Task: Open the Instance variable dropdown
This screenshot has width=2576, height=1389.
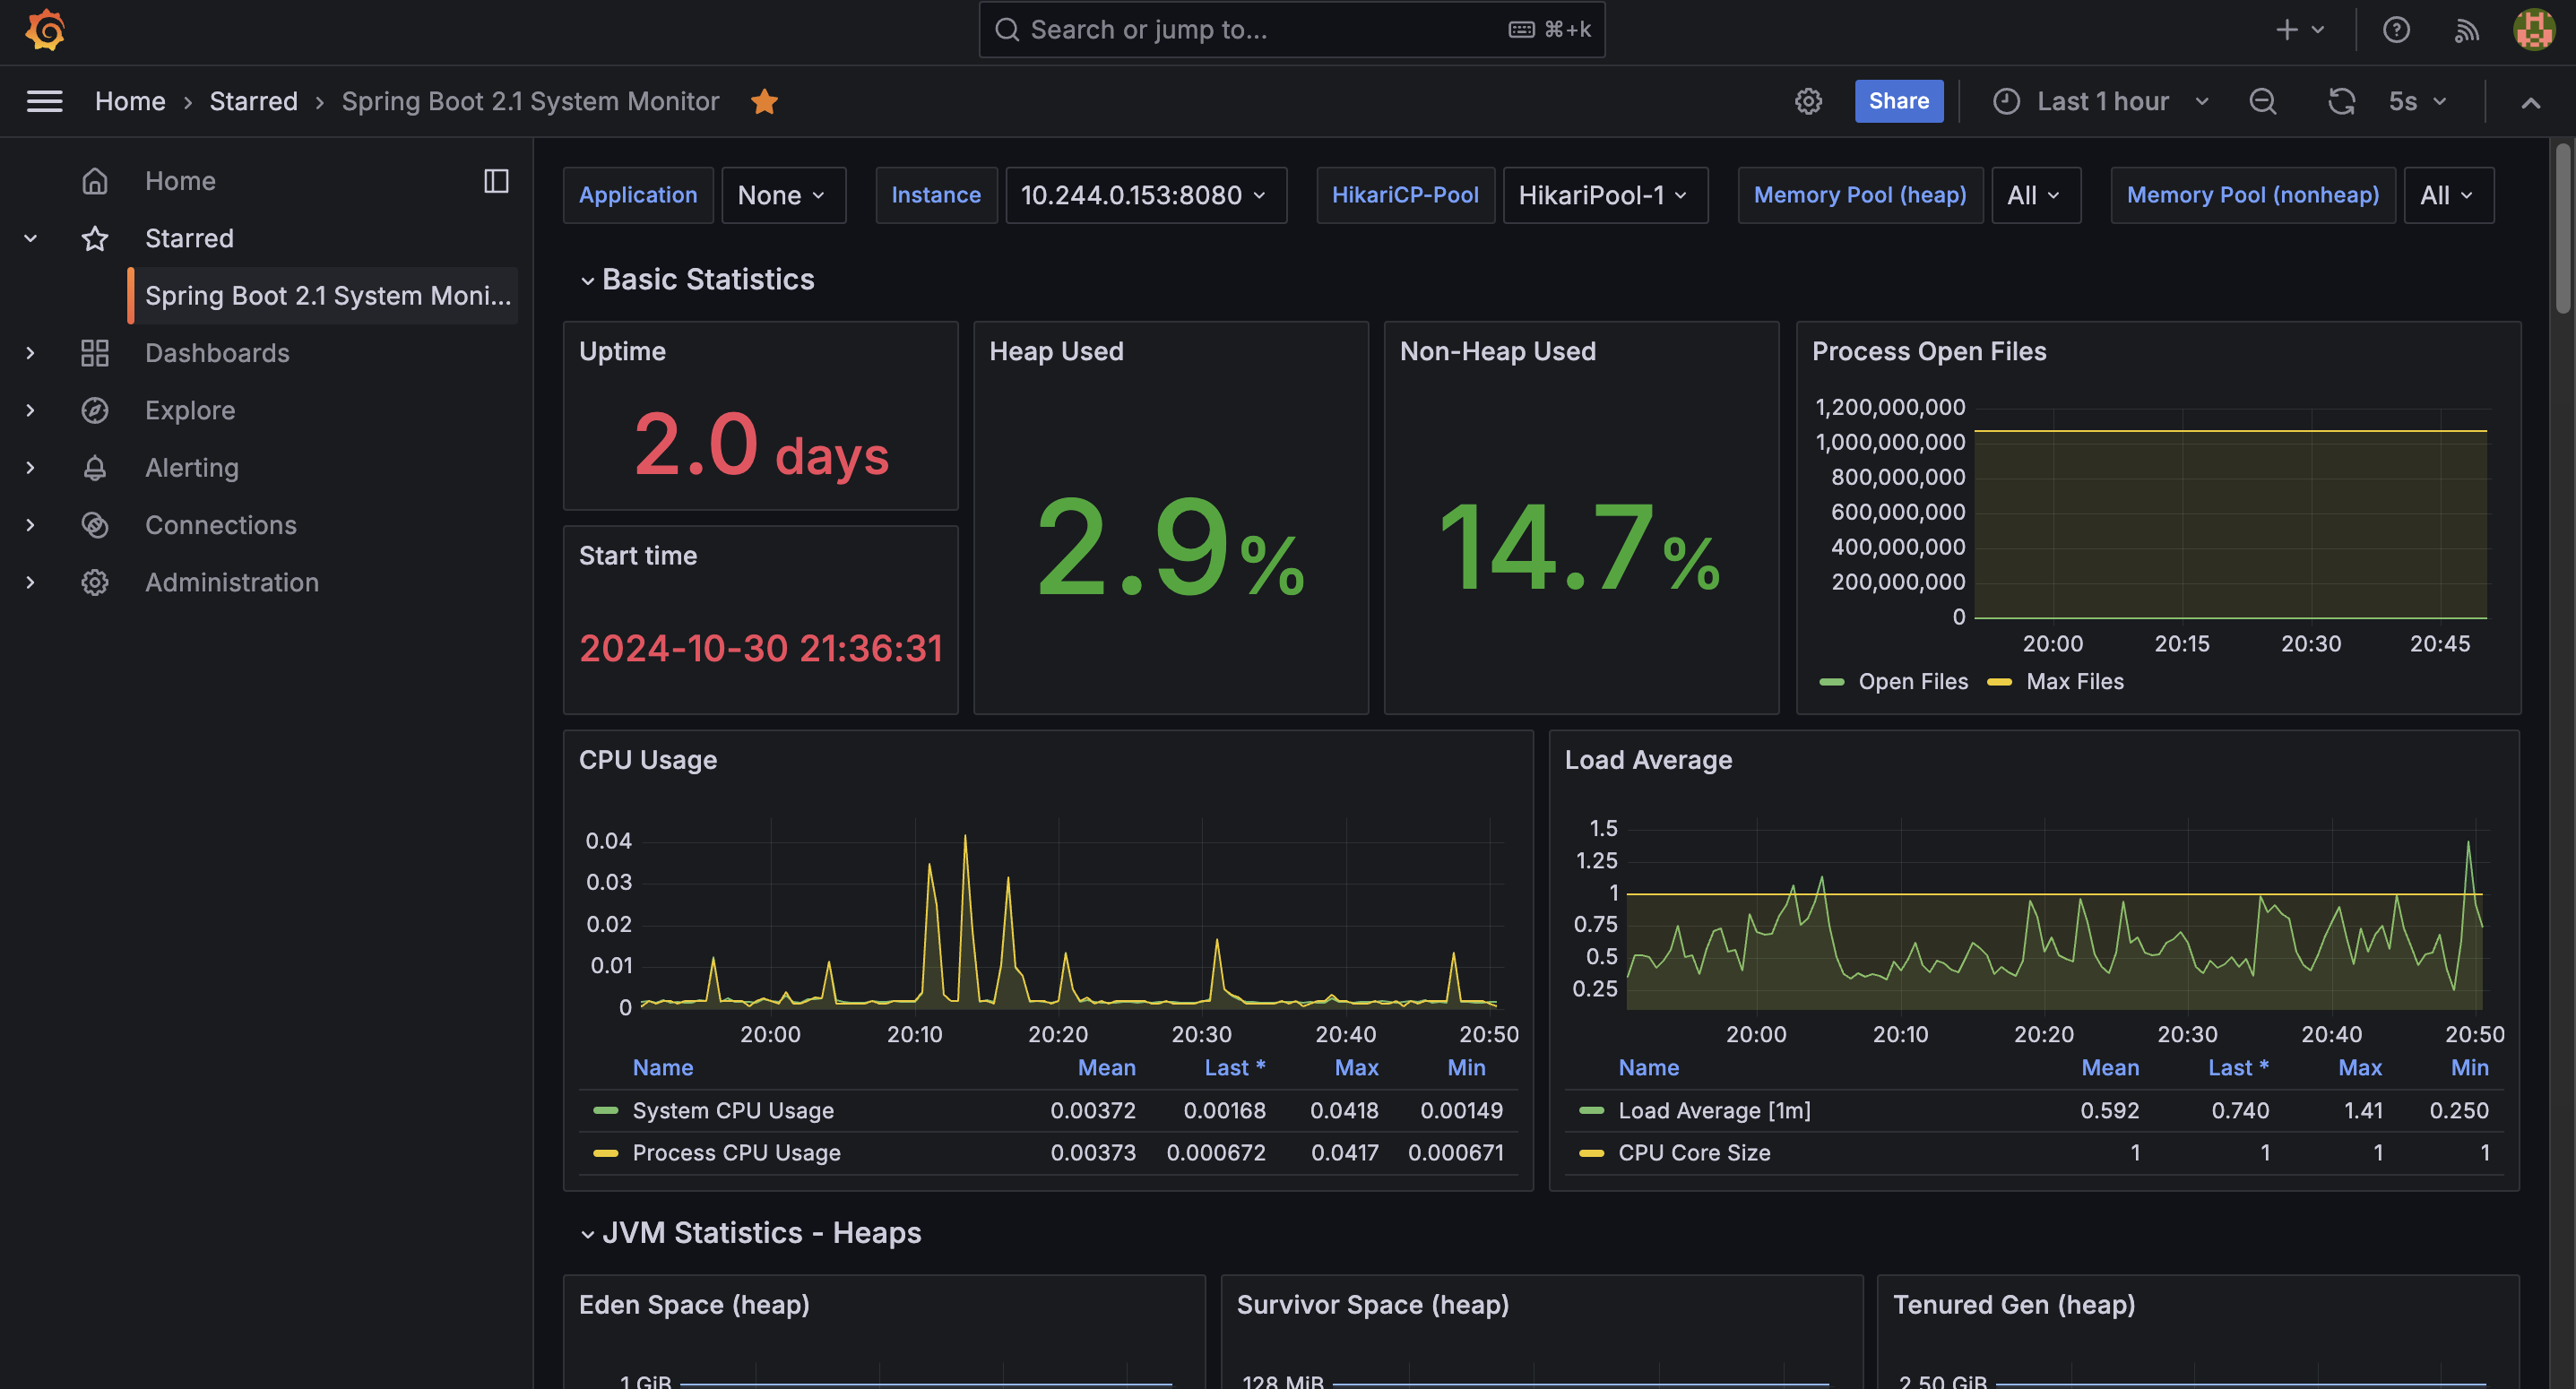Action: tap(1144, 195)
